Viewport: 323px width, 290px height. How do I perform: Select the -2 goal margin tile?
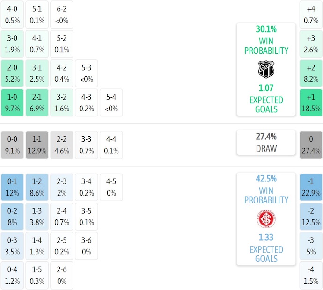tap(311, 216)
